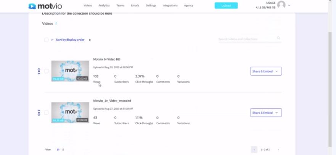
Task: Check the box for Motvio_Jv_Video_encoded
Action: point(46,112)
